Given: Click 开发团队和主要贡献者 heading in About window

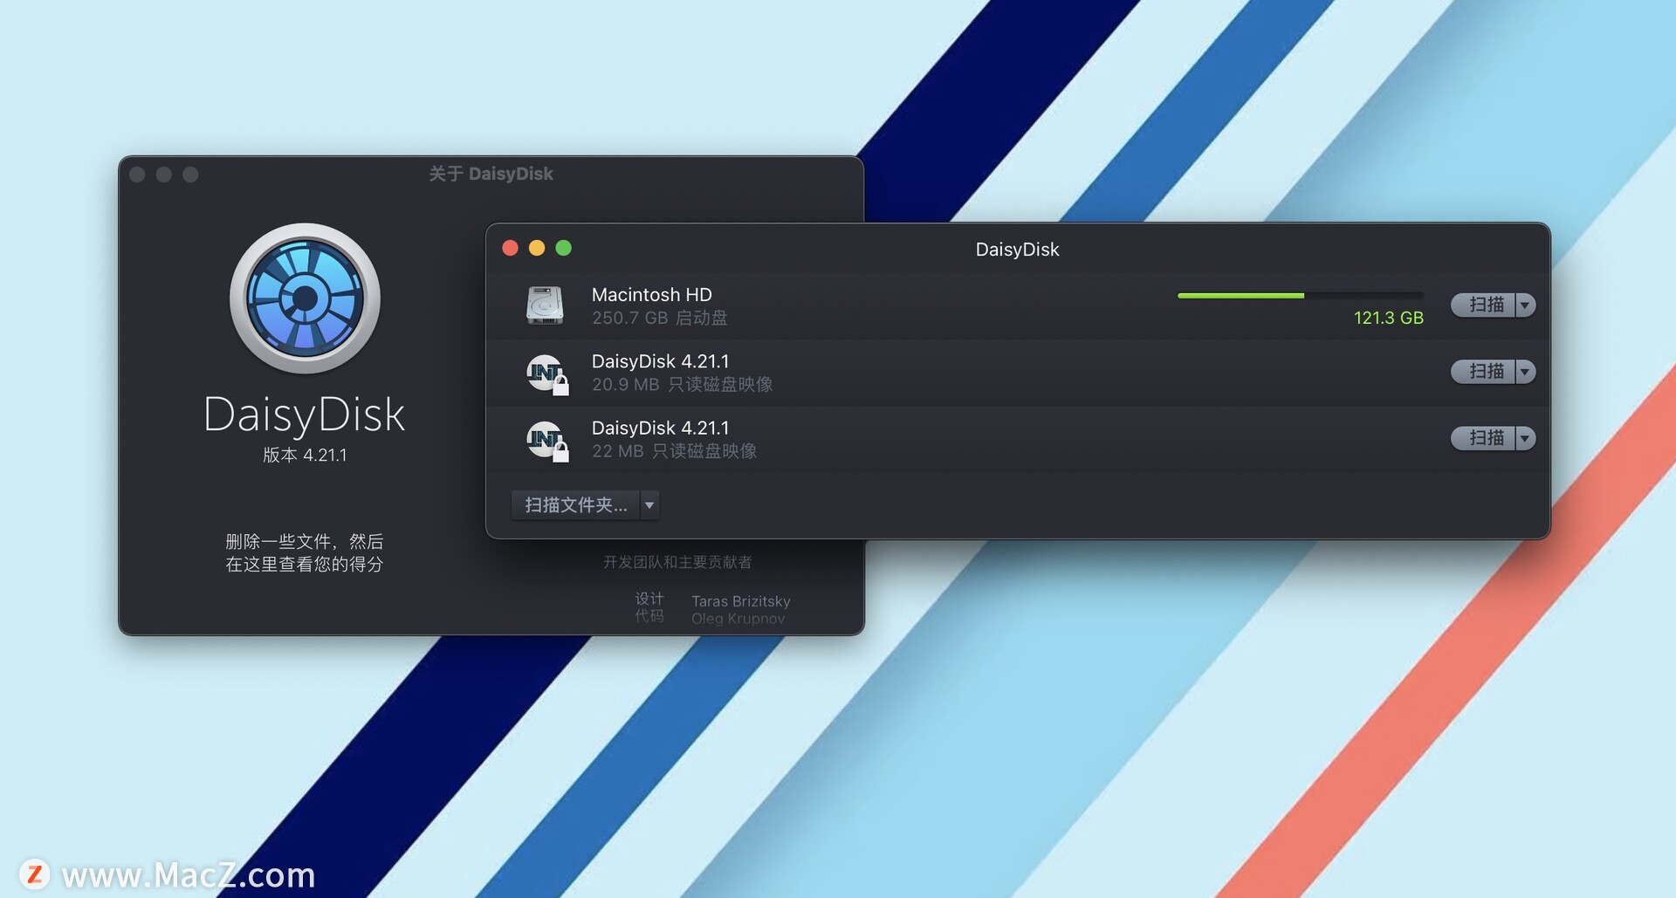Looking at the screenshot, I should (x=677, y=562).
